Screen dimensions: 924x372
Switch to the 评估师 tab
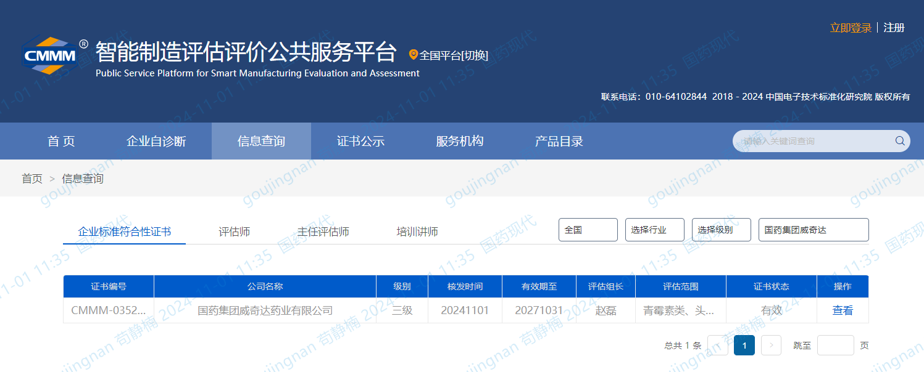click(235, 232)
